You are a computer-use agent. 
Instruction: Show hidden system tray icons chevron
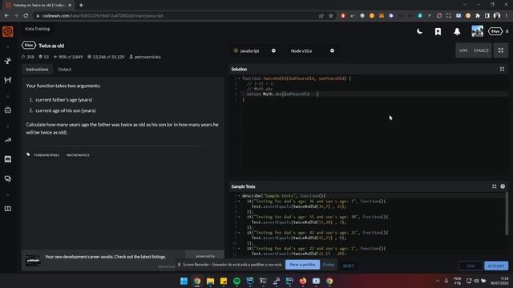[438, 281]
